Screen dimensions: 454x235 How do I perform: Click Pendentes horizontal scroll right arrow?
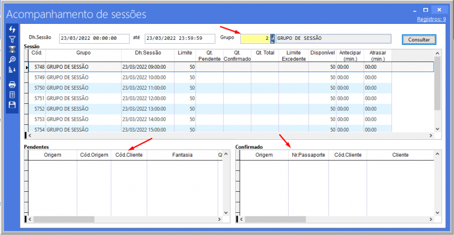click(220, 219)
